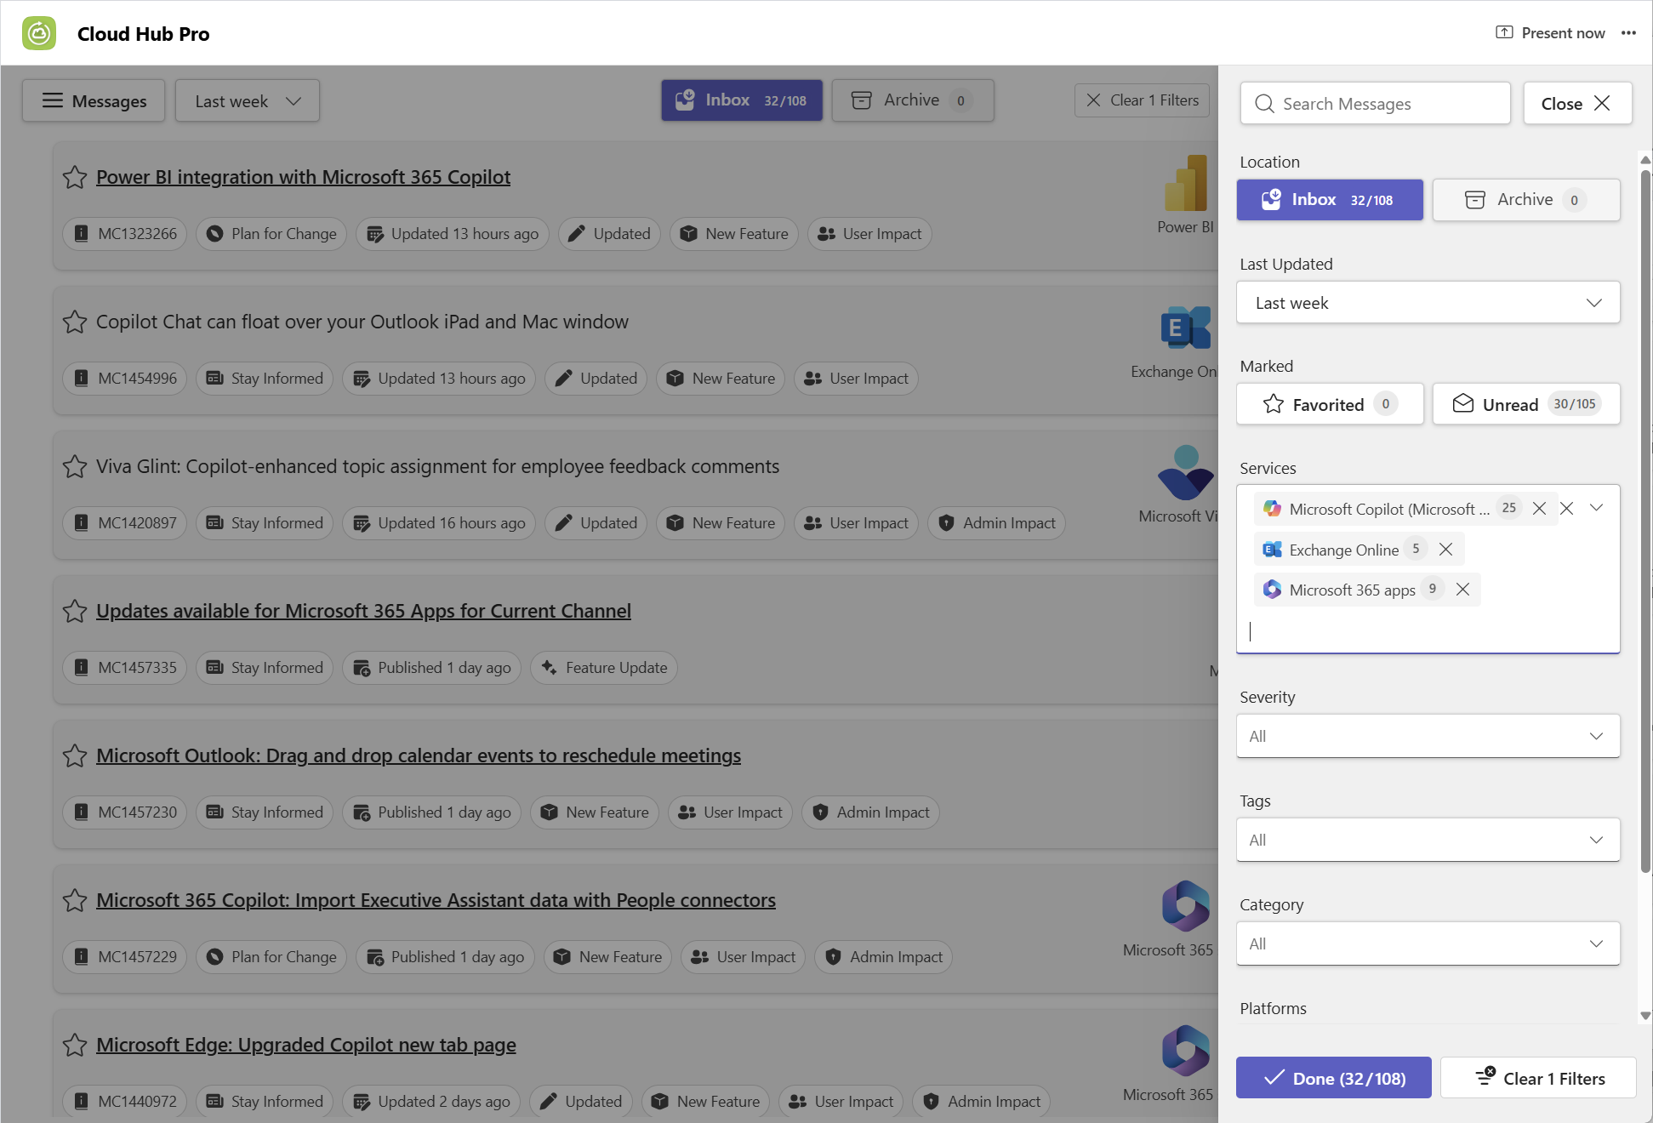Click Updated 2 days ago on Edge message
Viewport: 1653px width, 1123px height.
(x=431, y=1102)
